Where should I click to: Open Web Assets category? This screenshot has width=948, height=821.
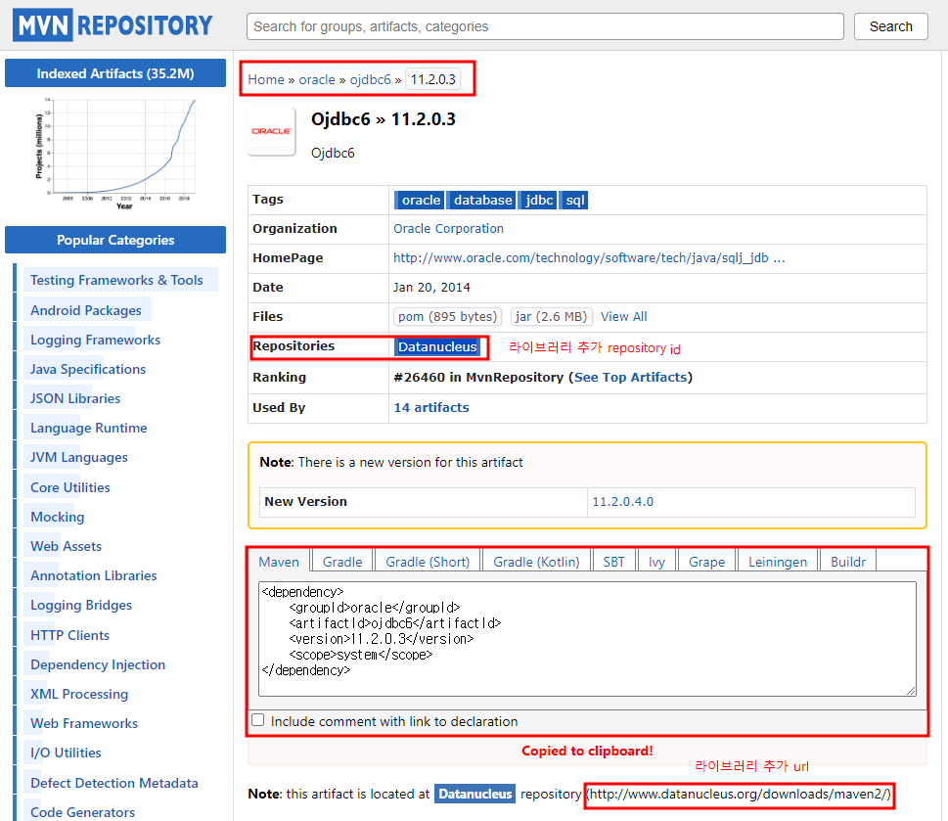66,547
